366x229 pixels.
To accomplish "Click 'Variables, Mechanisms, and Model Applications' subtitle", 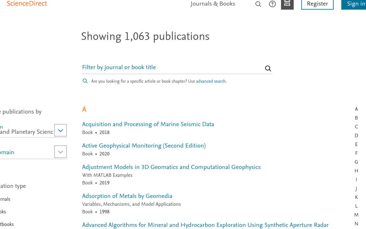I will coord(131,204).
